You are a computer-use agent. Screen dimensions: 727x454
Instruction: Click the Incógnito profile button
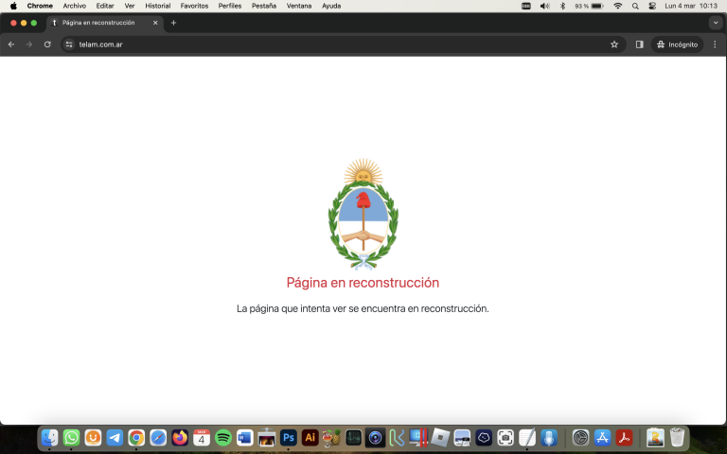pos(677,44)
